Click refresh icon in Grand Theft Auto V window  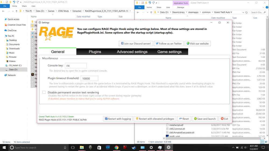click(246, 12)
